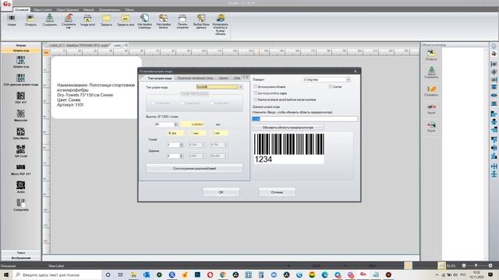Image resolution: width=499 pixels, height=280 pixels.
Task: Switch to the Дополнительно ribbon tab
Action: [x=109, y=10]
